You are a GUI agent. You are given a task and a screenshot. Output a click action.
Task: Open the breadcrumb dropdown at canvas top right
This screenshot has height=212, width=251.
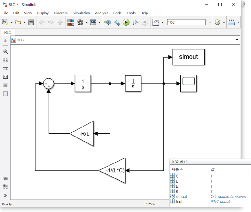[237, 40]
